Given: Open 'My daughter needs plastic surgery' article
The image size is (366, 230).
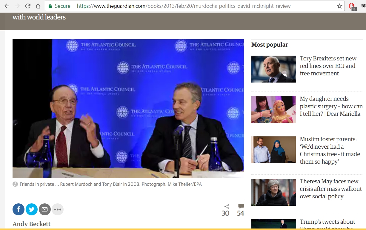Looking at the screenshot, I should point(331,106).
